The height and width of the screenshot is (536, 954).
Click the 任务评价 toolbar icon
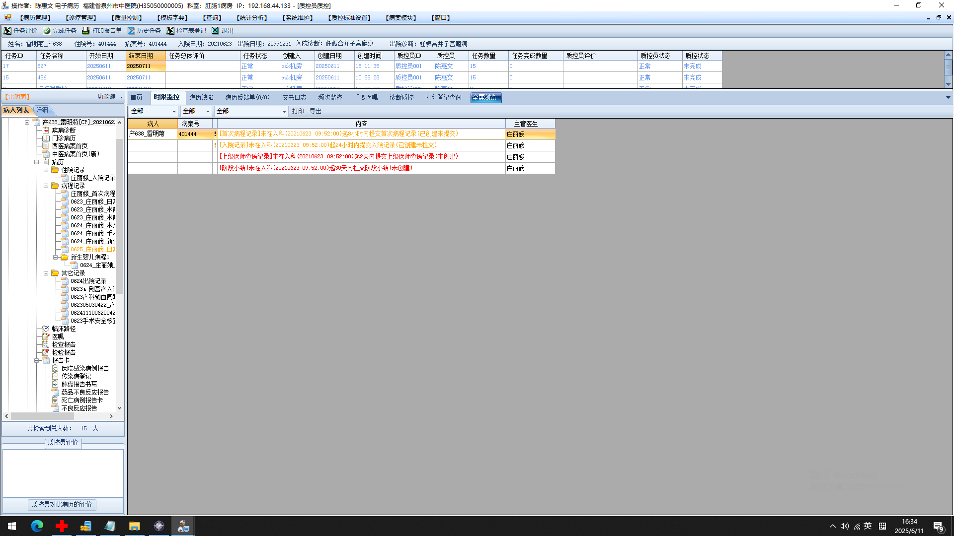coord(7,31)
